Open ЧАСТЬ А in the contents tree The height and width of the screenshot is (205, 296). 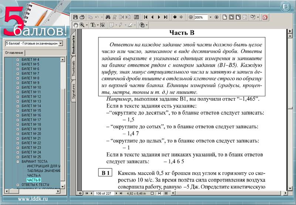click(x=34, y=175)
